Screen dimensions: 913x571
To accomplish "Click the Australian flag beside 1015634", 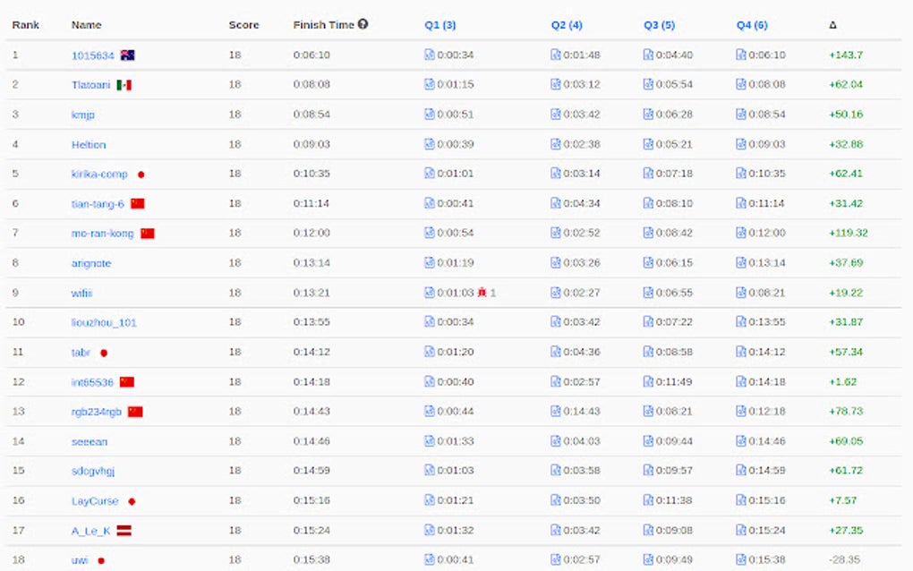I will pos(129,54).
